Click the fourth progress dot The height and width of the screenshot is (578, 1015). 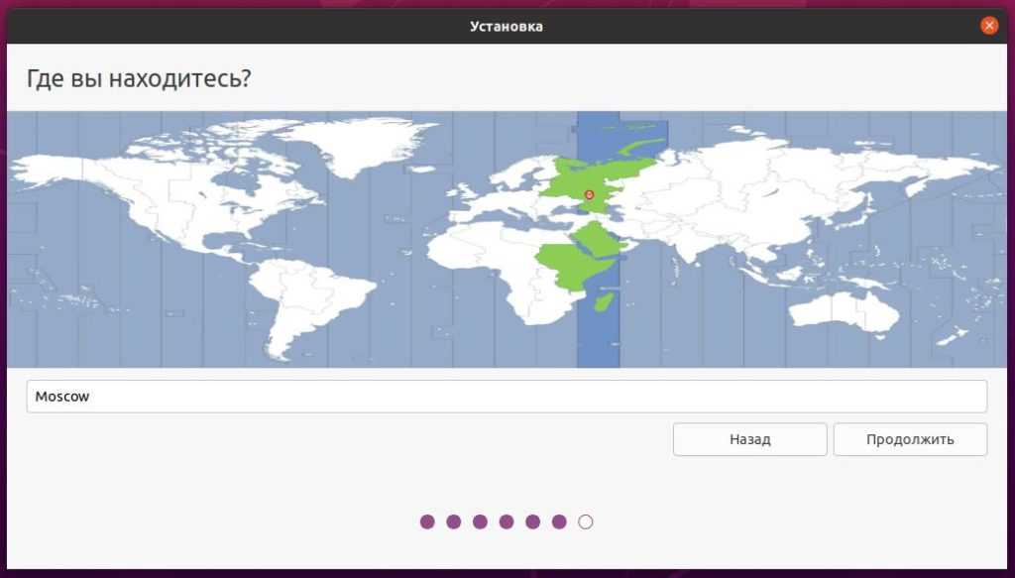[507, 521]
